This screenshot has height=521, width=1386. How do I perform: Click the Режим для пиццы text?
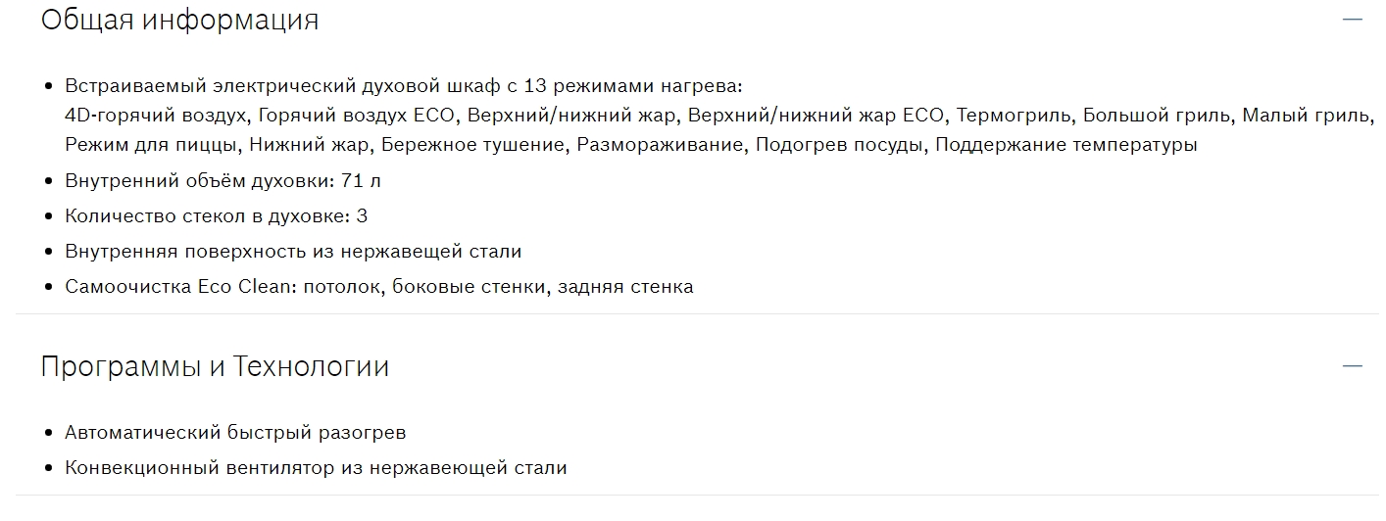(151, 145)
